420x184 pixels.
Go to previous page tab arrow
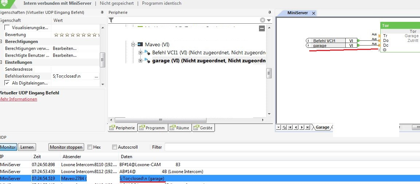296,128
